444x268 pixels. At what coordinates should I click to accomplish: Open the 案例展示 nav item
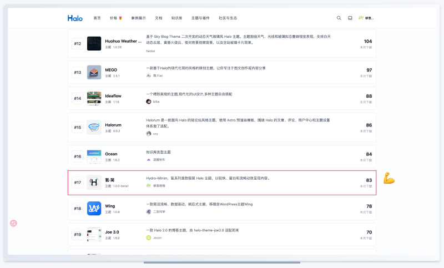pos(138,18)
